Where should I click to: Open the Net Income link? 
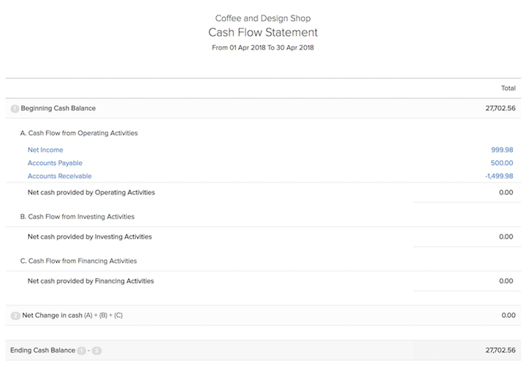tap(45, 150)
